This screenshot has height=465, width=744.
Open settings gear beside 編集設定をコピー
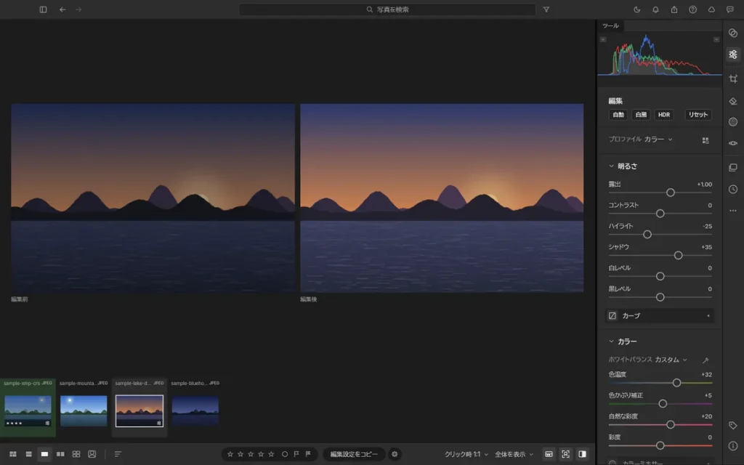coord(395,454)
